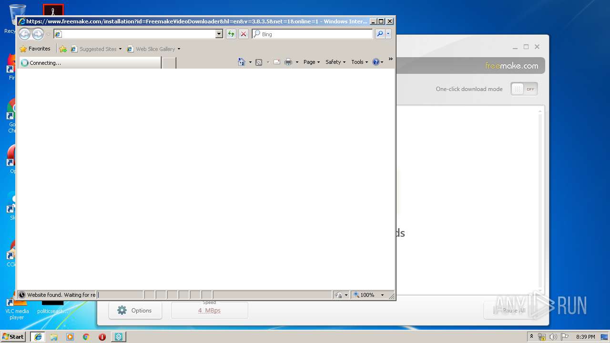This screenshot has width=610, height=343.
Task: Launch Windows Media Player from taskbar
Action: point(70,337)
